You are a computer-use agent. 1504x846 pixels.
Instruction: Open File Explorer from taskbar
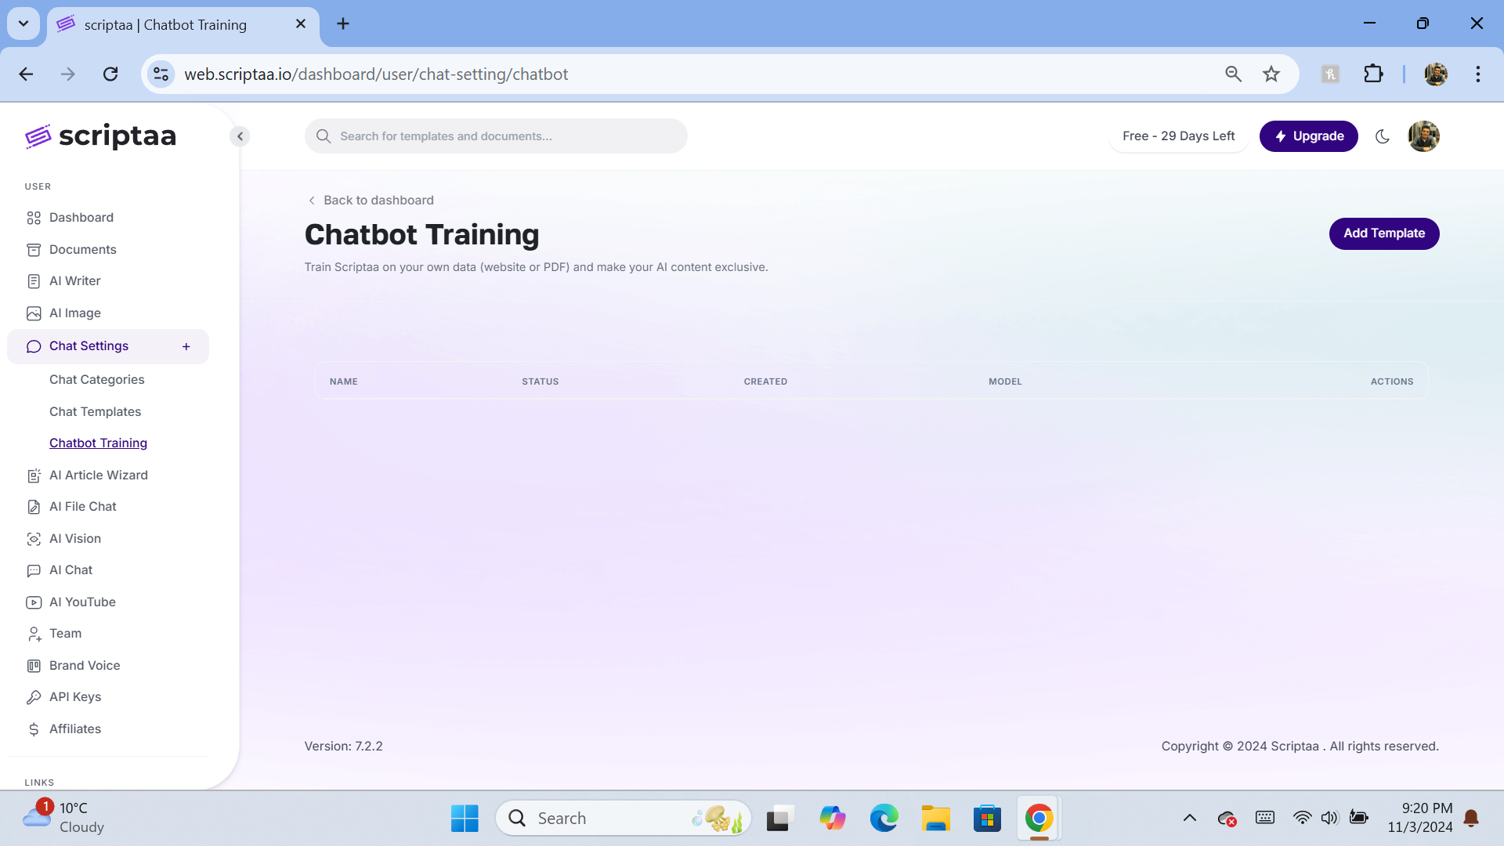pos(935,819)
